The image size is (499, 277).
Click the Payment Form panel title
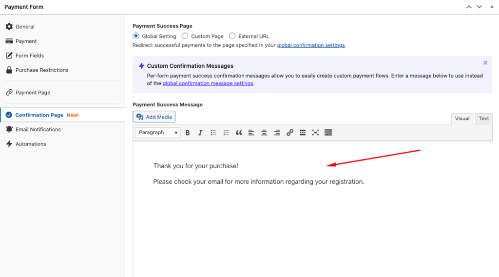[x=24, y=7]
